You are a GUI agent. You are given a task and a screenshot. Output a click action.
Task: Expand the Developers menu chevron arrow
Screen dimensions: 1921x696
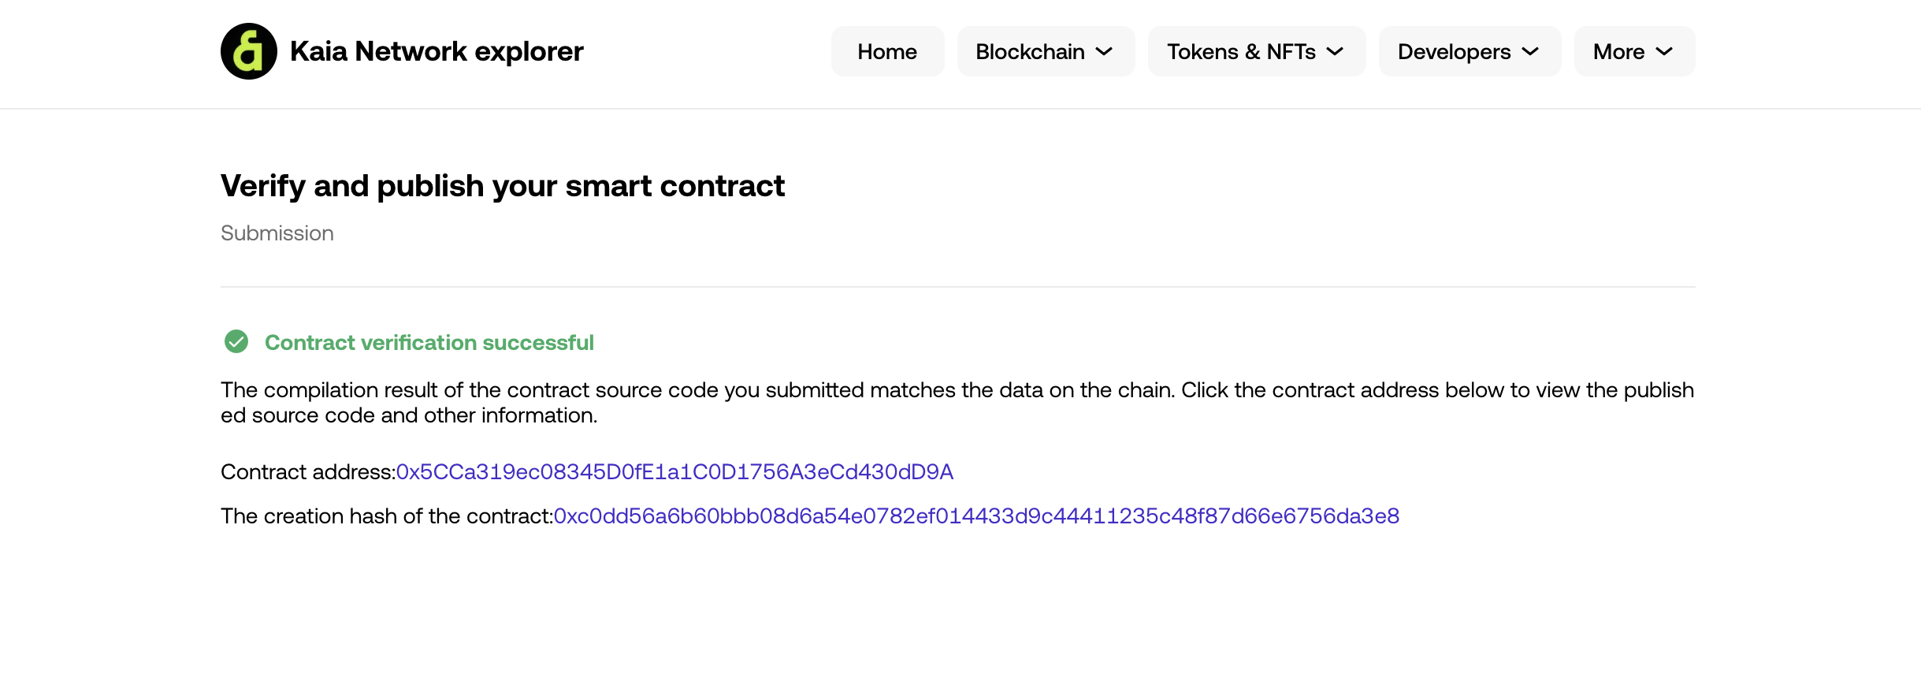point(1530,51)
